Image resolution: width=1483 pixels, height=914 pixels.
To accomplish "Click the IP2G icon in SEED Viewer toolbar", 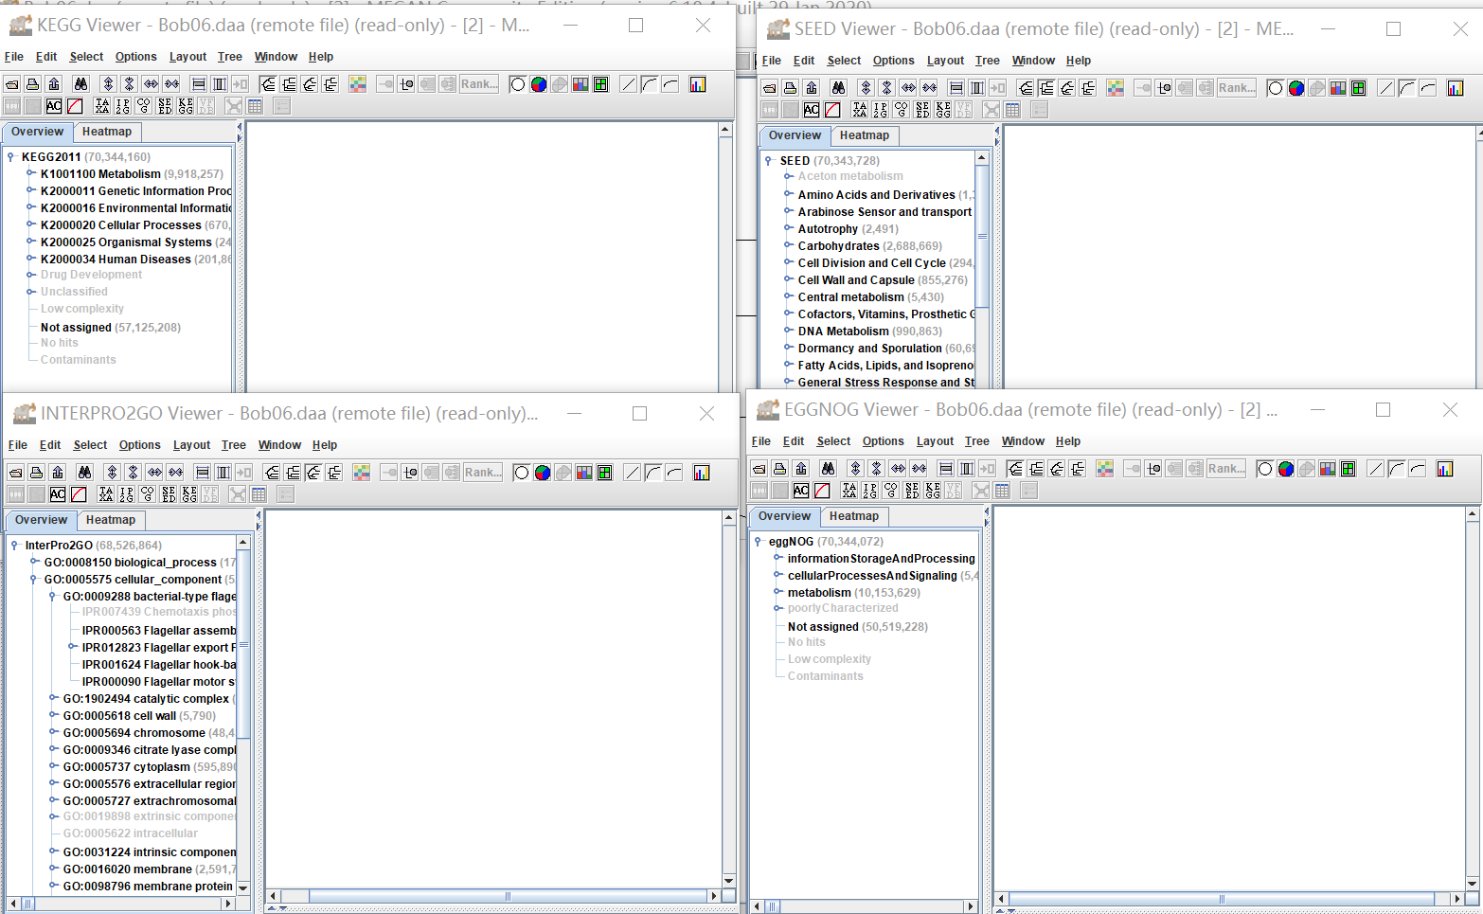I will pyautogui.click(x=881, y=110).
